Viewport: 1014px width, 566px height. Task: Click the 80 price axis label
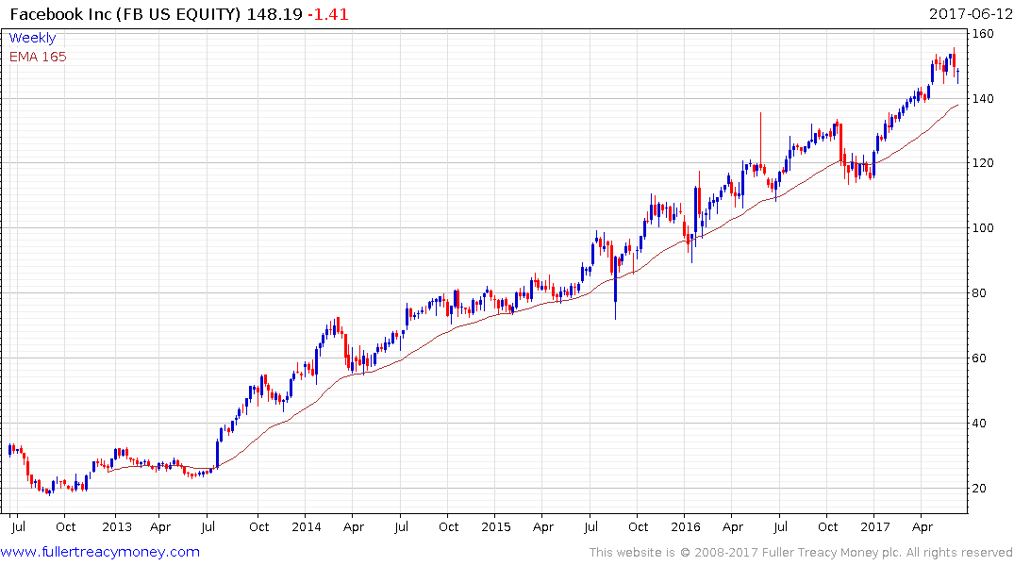[x=980, y=293]
